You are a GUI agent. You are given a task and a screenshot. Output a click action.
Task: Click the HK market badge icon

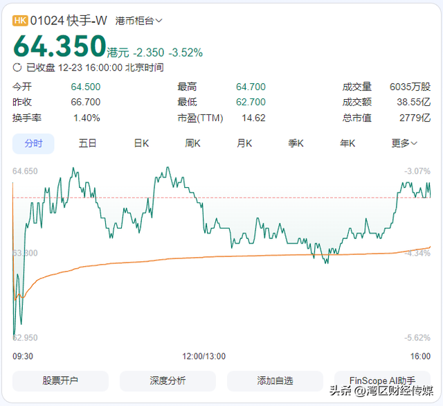[20, 21]
